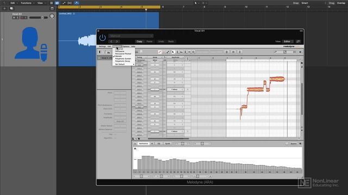348x195 pixels.
Task: Open the Melodyne preset dropdown
Action: [131, 36]
